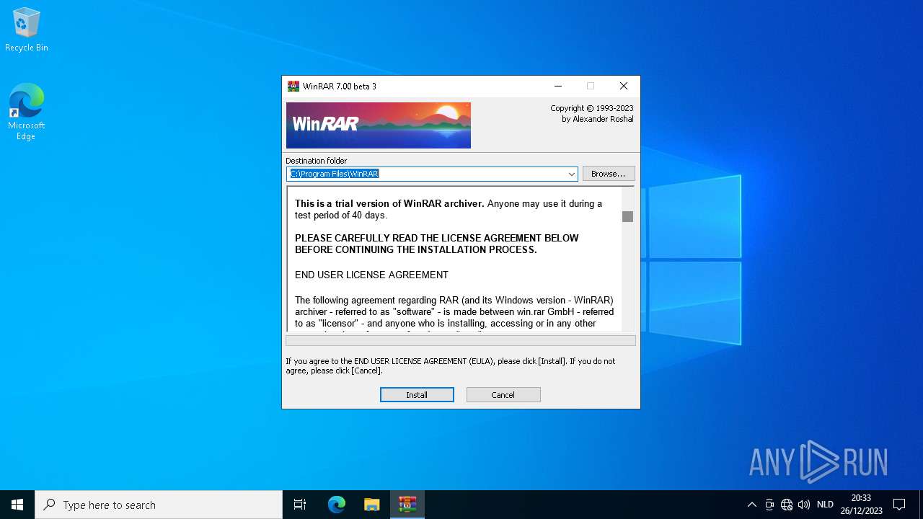The height and width of the screenshot is (519, 923).
Task: Click the WinRAR title bar icon
Action: [293, 86]
